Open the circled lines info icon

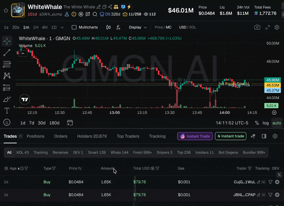point(81,14)
